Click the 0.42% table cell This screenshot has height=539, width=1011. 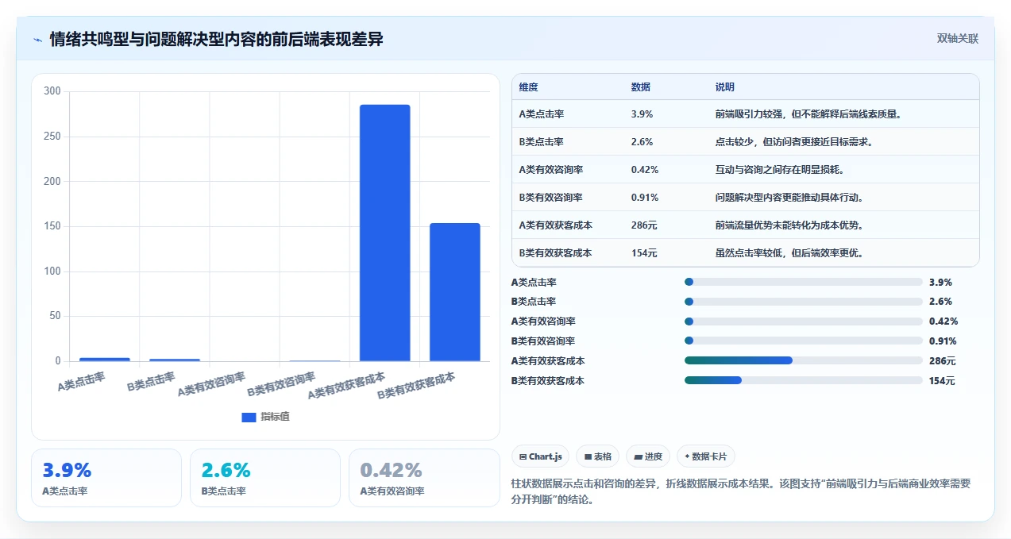644,169
